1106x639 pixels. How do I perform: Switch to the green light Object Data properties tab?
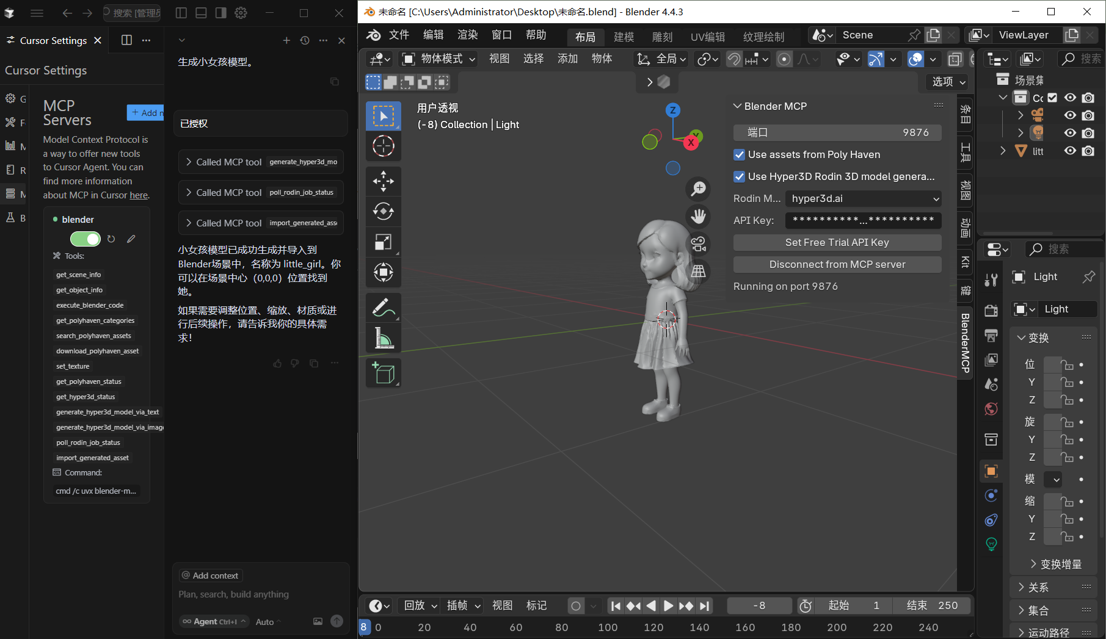991,544
